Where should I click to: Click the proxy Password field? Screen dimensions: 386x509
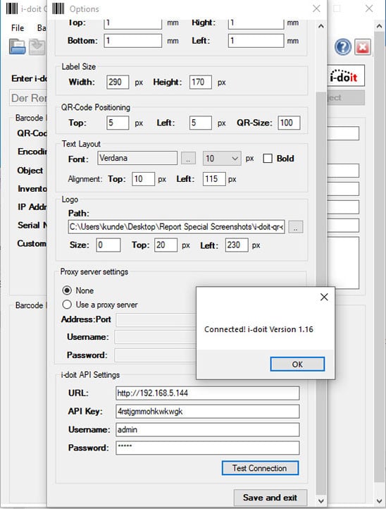pos(156,355)
